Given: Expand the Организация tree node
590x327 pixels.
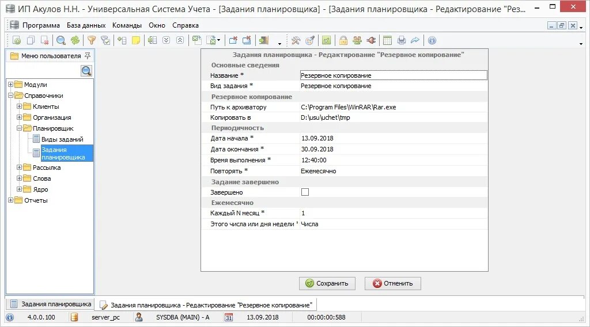Looking at the screenshot, I should pyautogui.click(x=19, y=117).
